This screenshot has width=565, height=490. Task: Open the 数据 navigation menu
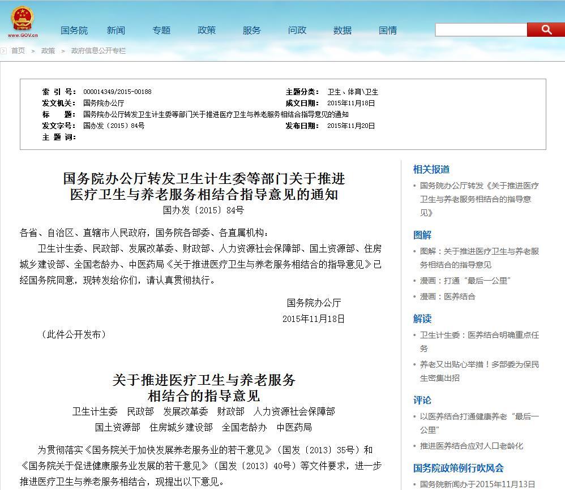click(343, 31)
